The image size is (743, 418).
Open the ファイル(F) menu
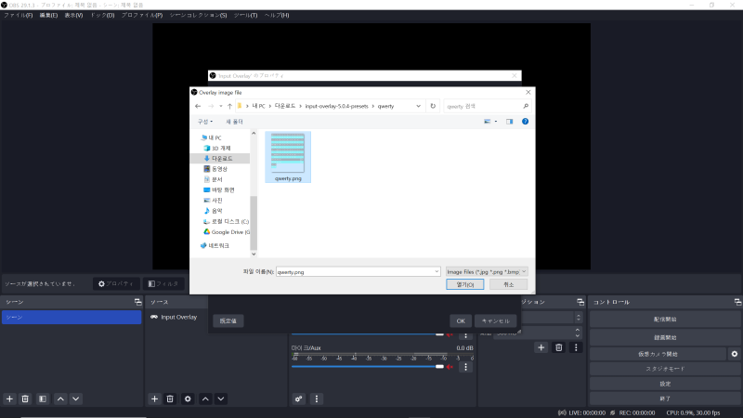click(x=18, y=16)
